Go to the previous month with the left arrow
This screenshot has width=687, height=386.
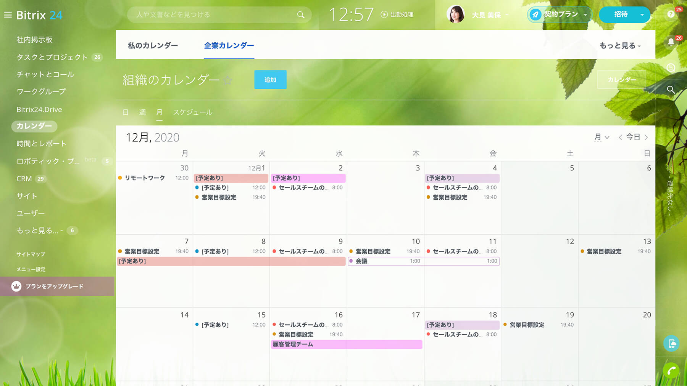coord(620,137)
